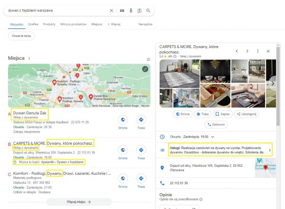Viewport: 285px width, 209px height.
Task: Click the phone number 22 112 01 39
Action: pos(179,183)
